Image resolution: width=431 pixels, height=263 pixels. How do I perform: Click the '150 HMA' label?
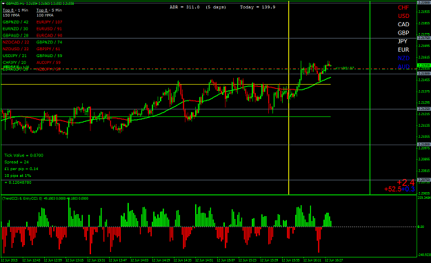[11, 15]
